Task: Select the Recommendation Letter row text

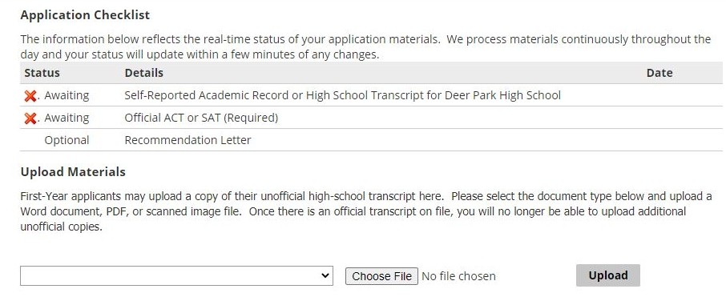Action: click(188, 140)
